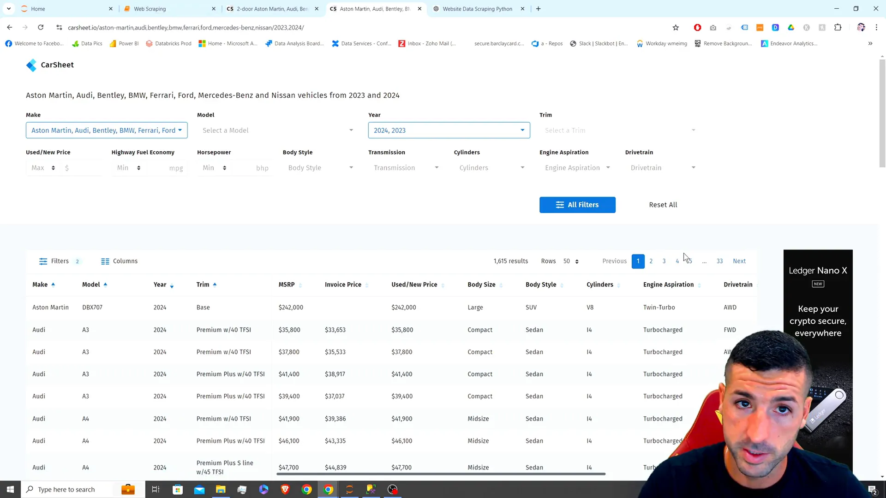Open the Windows Start menu

(10, 489)
